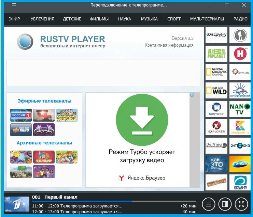
Task: Open the History channel logo
Action: 216,109
